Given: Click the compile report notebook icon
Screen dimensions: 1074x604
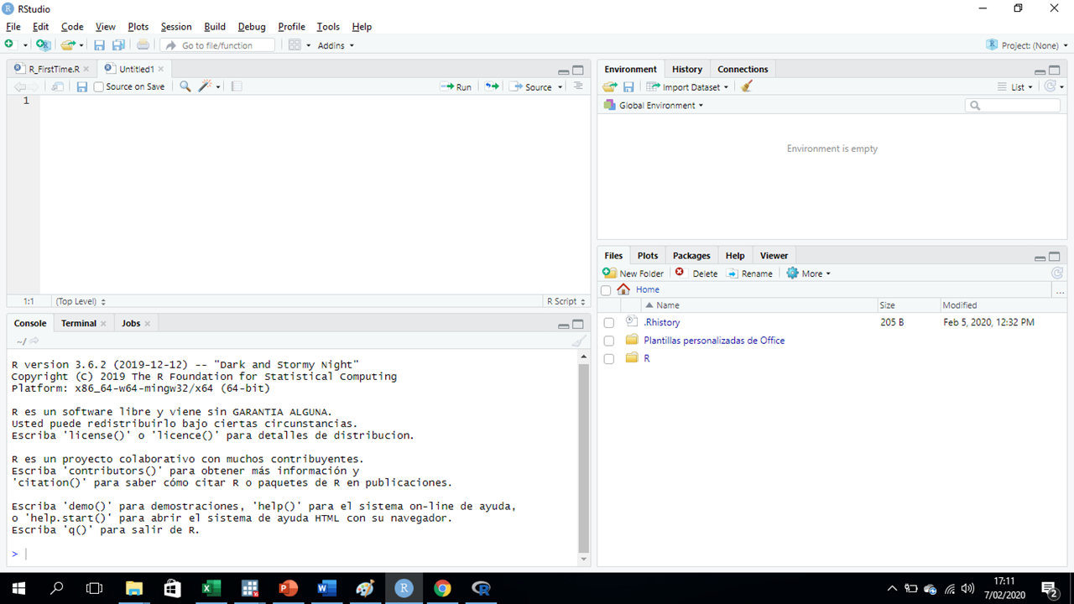Looking at the screenshot, I should click(237, 86).
